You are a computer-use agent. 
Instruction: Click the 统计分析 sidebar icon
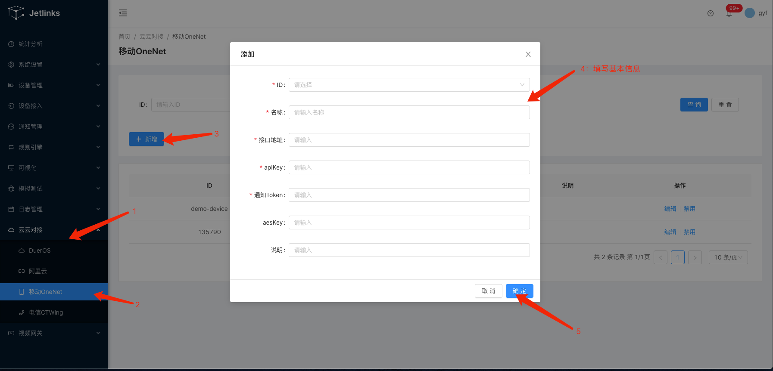click(x=11, y=44)
